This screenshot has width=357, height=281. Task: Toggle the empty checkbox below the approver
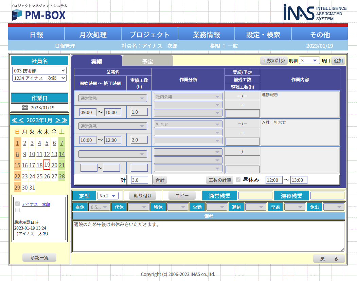pos(18,210)
